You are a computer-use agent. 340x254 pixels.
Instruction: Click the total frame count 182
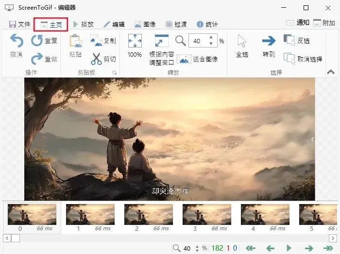pos(217,248)
